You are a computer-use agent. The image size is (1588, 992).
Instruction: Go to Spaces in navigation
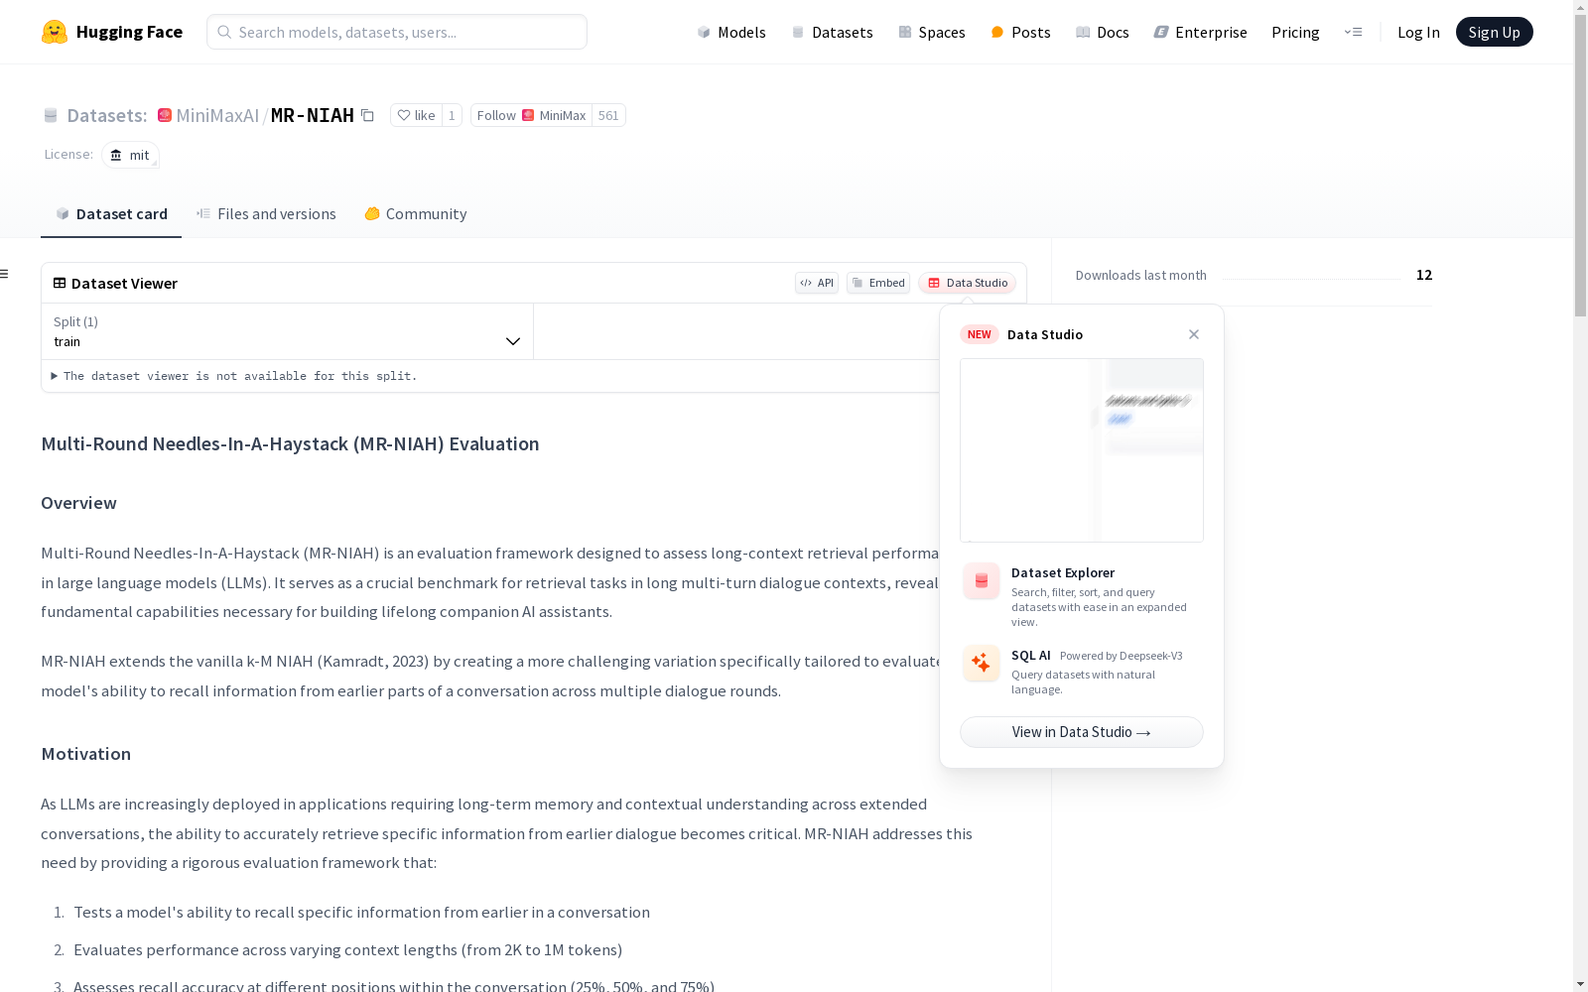(x=932, y=32)
